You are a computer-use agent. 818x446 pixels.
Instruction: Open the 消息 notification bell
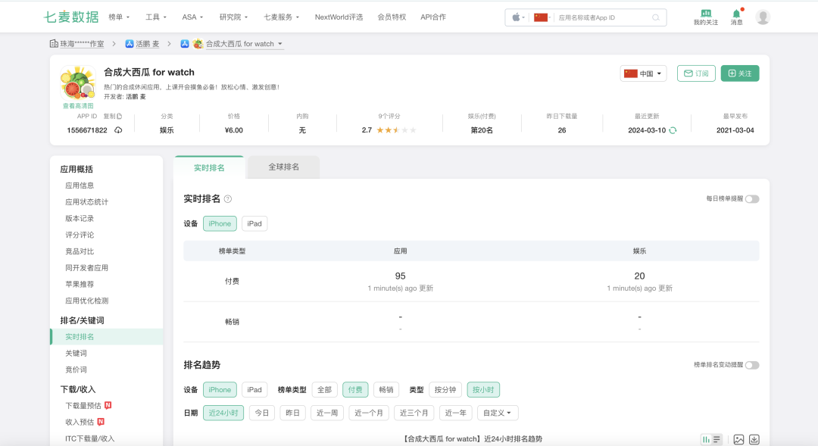click(736, 17)
